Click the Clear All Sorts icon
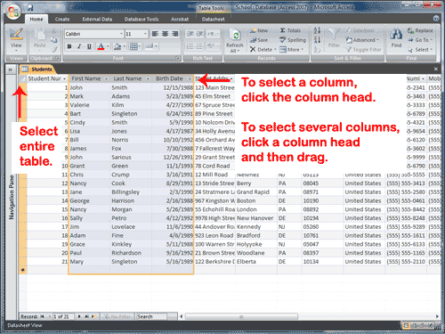The width and height of the screenshot is (445, 334). (x=317, y=49)
